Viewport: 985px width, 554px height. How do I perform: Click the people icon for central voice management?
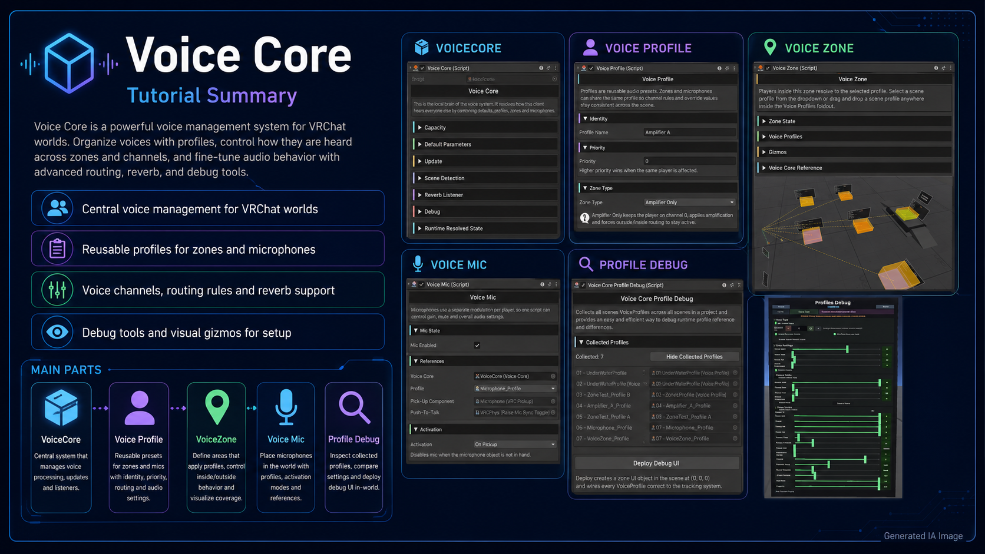[57, 208]
